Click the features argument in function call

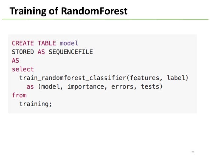144,78
